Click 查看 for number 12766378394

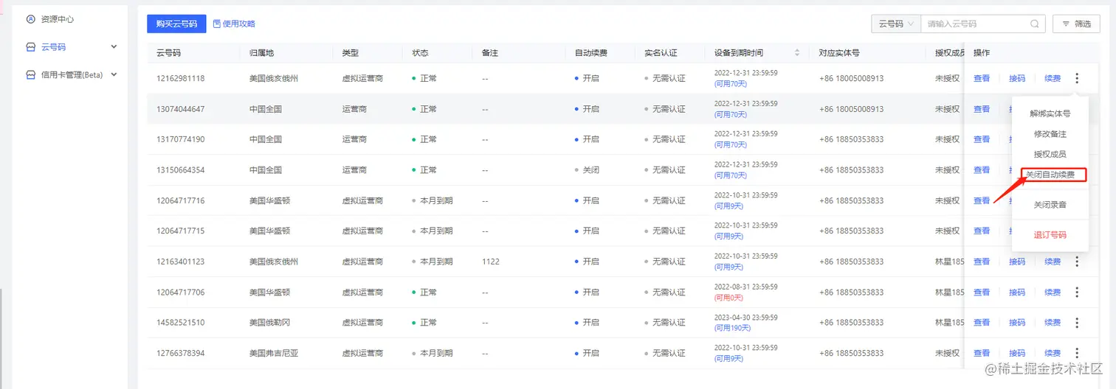tap(982, 353)
